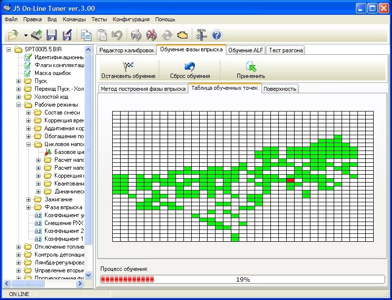Screen dimensions: 392x300
Task: Switch to the Обучение ALF tab
Action: coord(246,50)
